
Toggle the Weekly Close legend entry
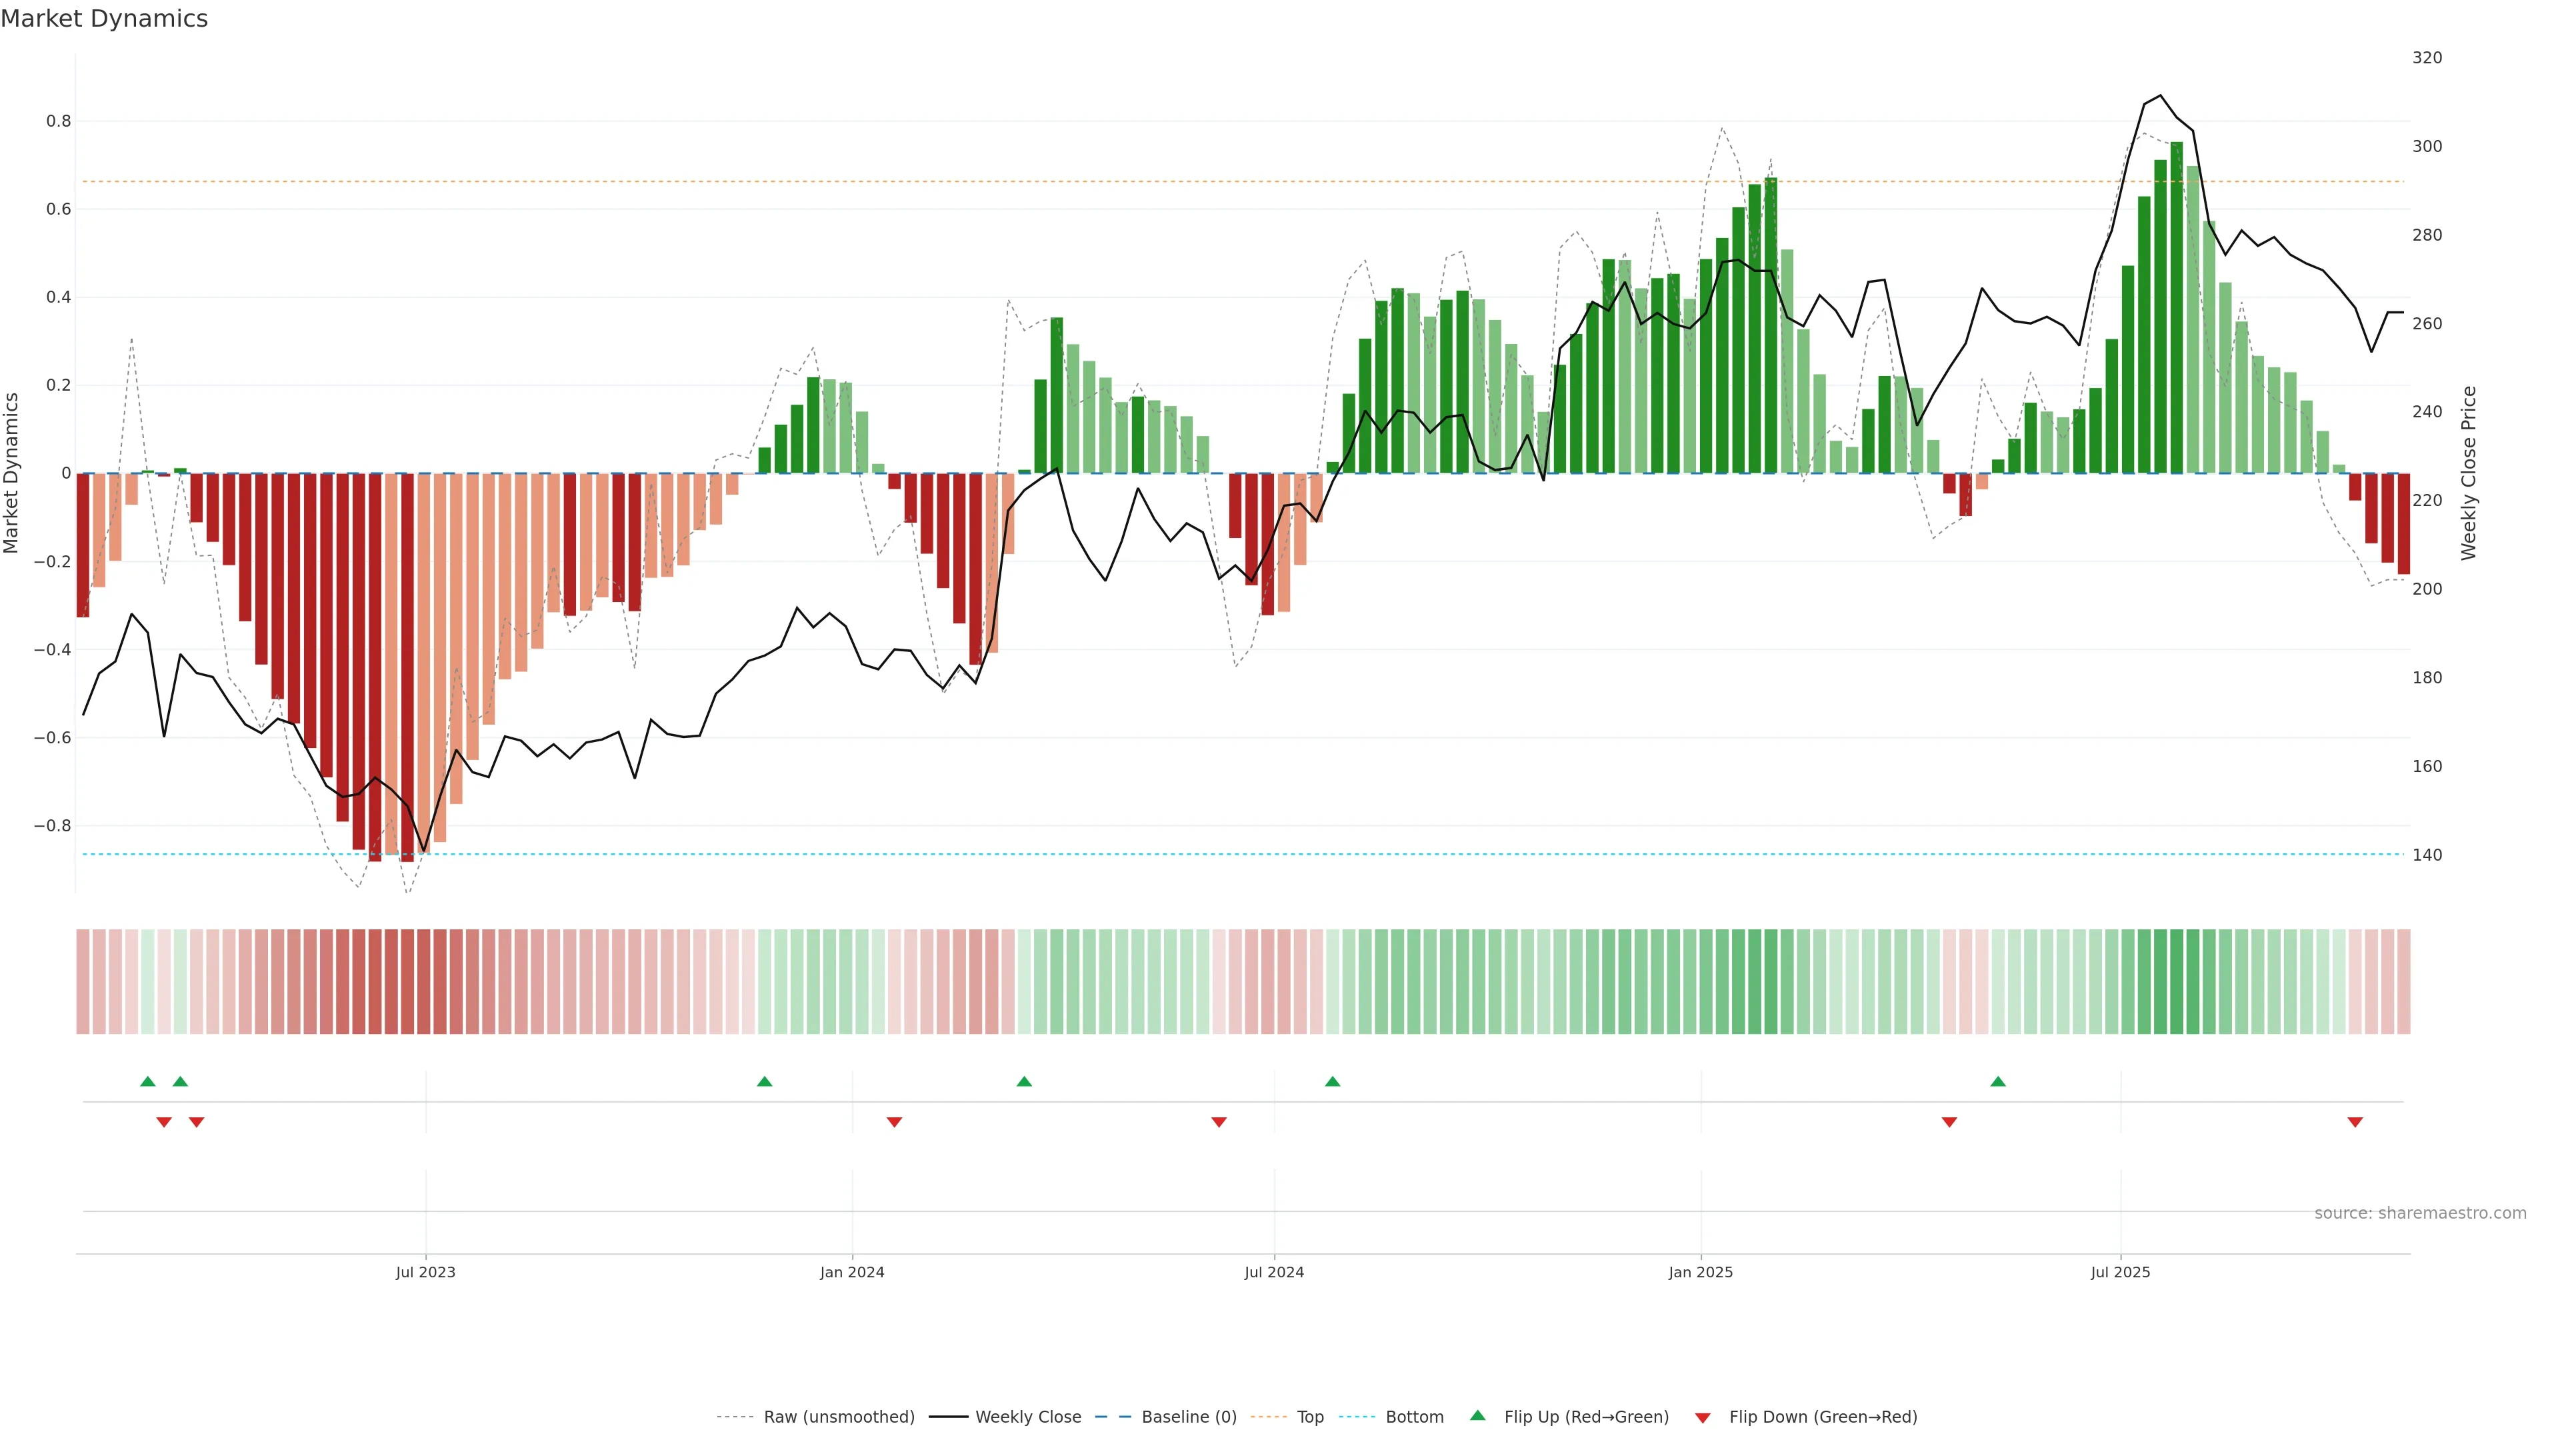[x=1027, y=1417]
